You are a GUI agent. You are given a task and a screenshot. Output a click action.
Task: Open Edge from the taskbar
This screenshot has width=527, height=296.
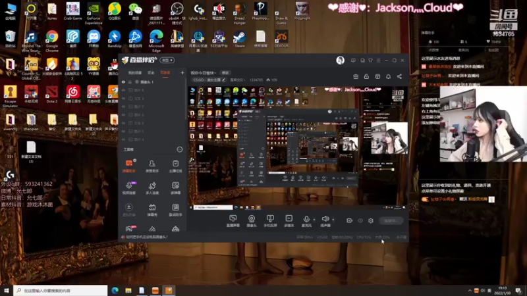115,290
